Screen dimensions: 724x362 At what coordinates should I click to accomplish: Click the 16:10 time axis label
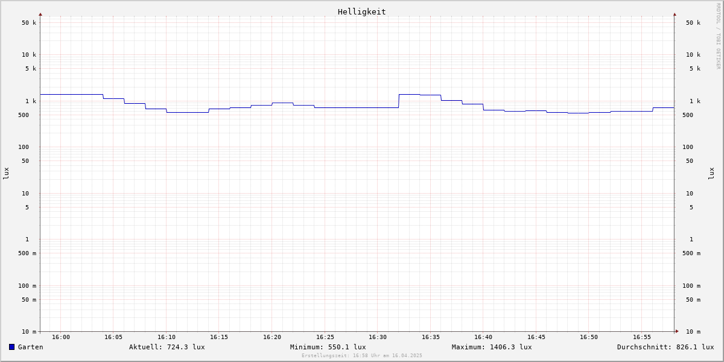pos(167,337)
